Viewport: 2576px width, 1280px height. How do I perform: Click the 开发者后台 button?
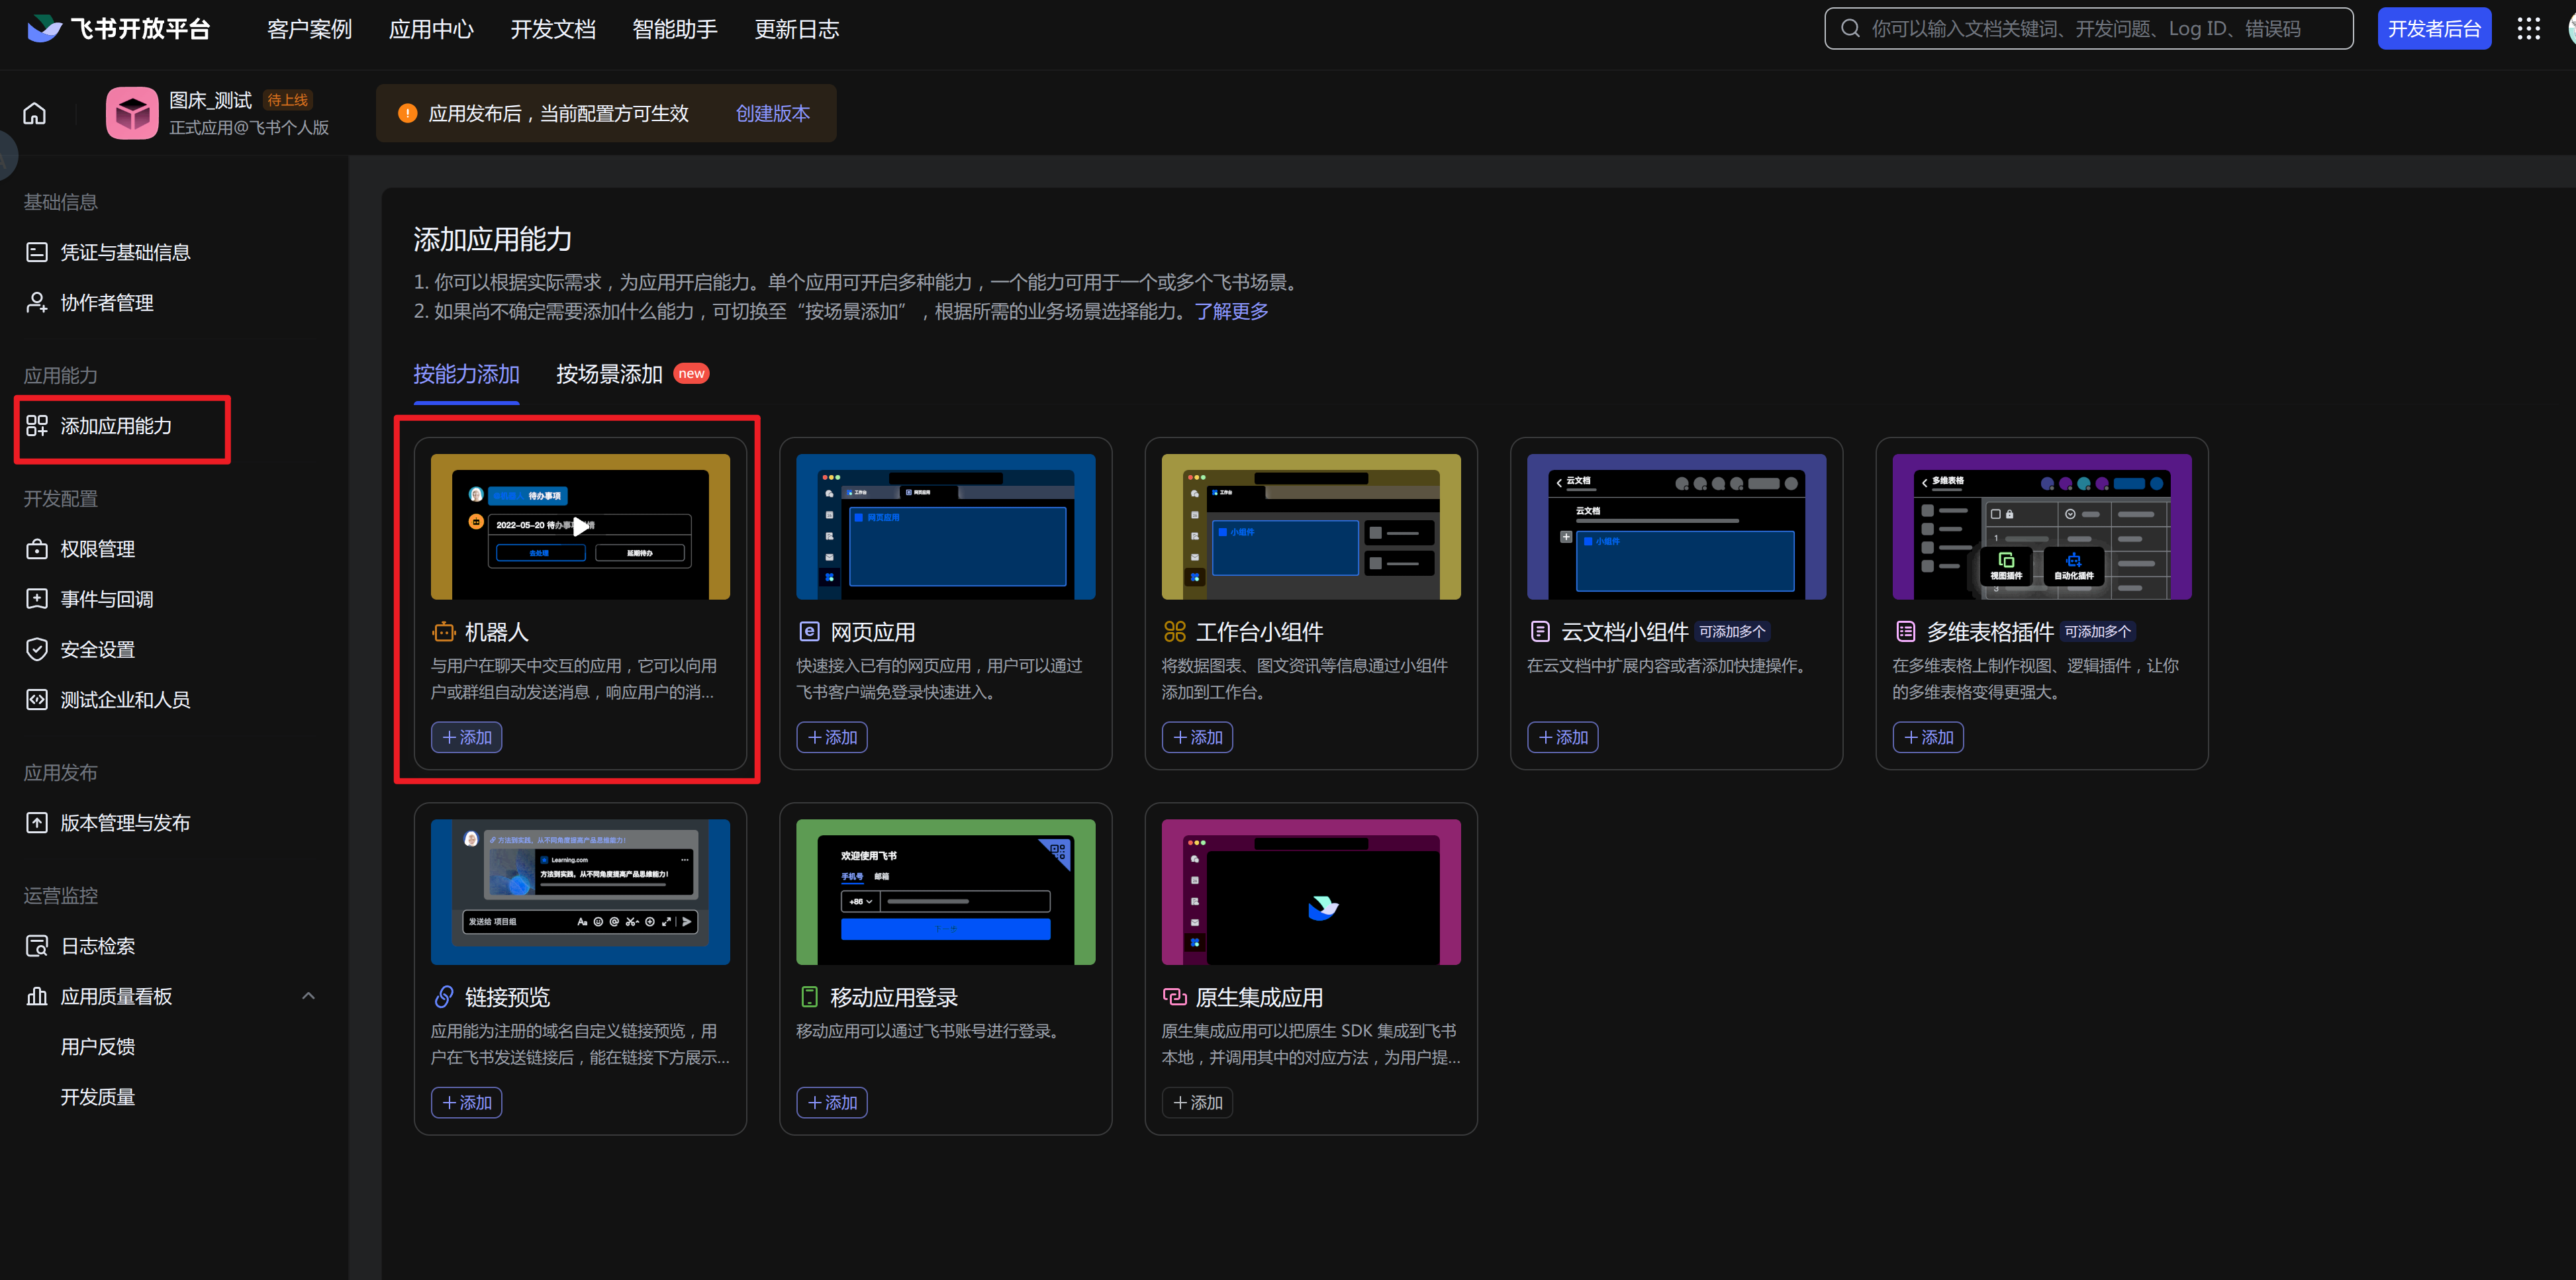tap(2434, 29)
